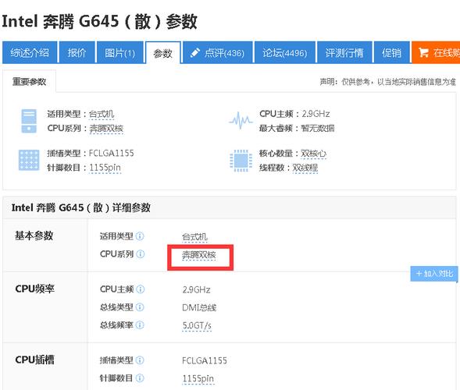This screenshot has width=460, height=390.
Task: Select the 重要参数 section tab
Action: (x=29, y=81)
